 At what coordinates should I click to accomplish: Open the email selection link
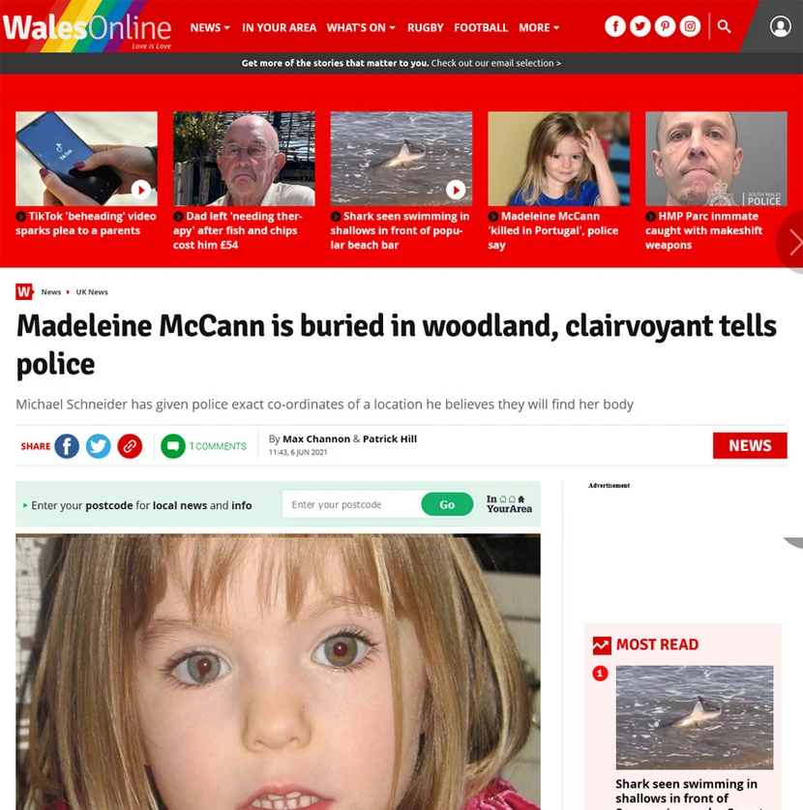click(495, 63)
